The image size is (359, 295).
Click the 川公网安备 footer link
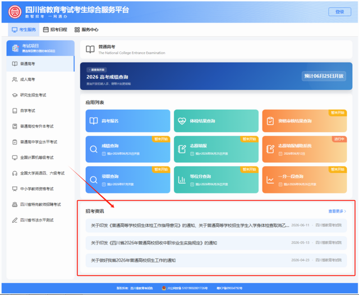click(x=185, y=288)
